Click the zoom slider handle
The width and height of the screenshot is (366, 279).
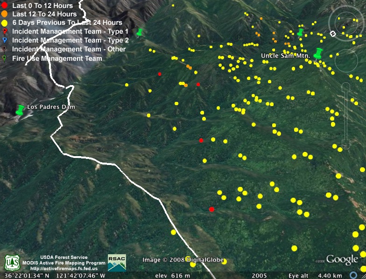[x=346, y=115]
